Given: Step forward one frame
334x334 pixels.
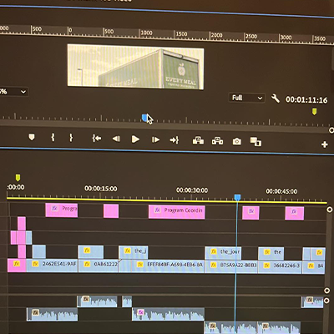Looking at the screenshot, I should (155, 139).
